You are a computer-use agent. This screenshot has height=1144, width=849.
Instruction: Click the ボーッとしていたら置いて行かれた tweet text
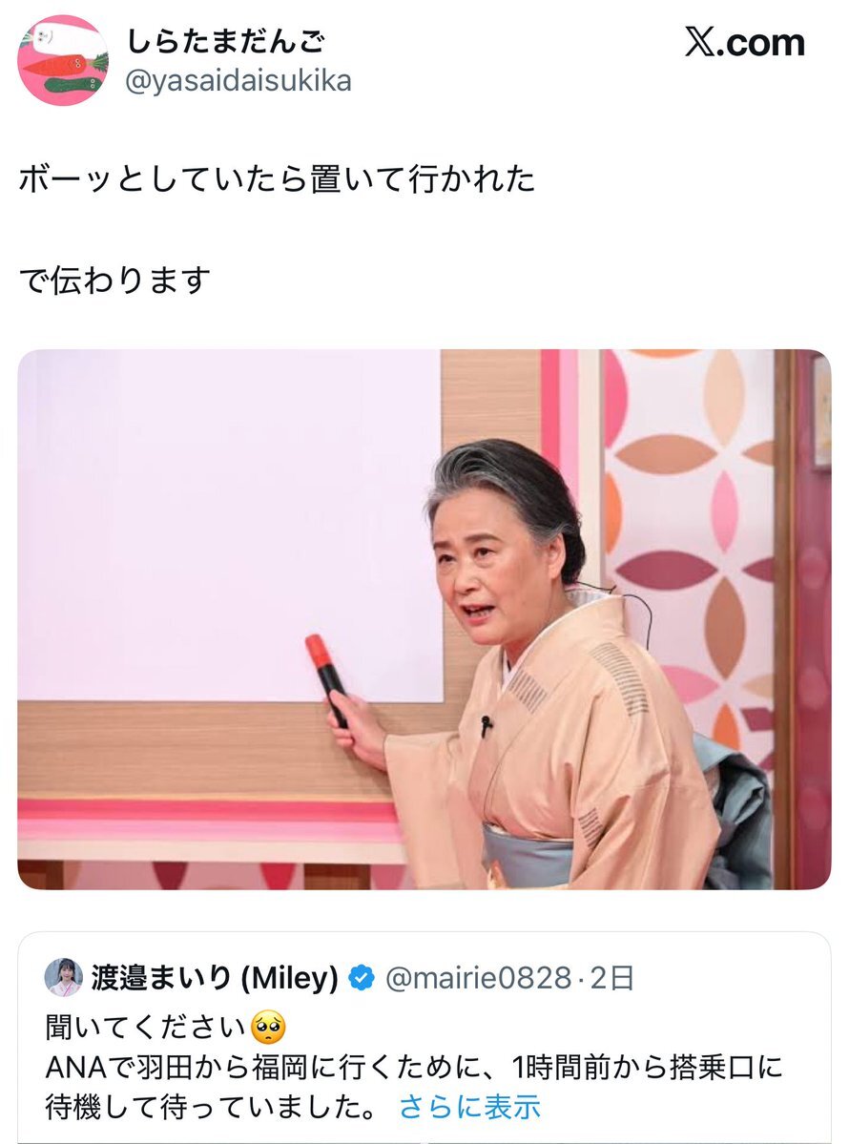coord(278,179)
